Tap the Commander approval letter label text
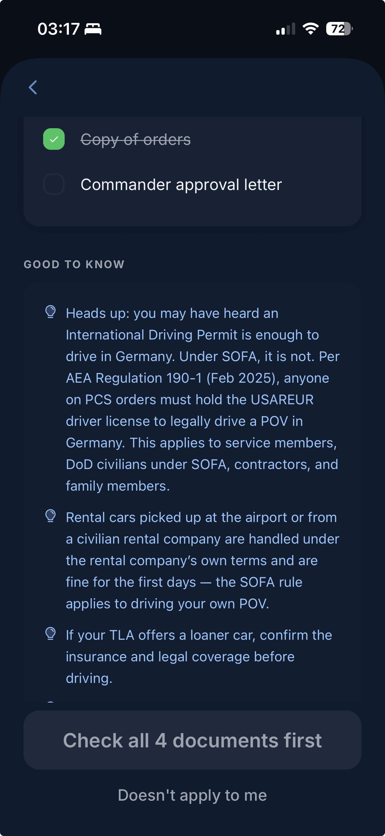 [181, 185]
